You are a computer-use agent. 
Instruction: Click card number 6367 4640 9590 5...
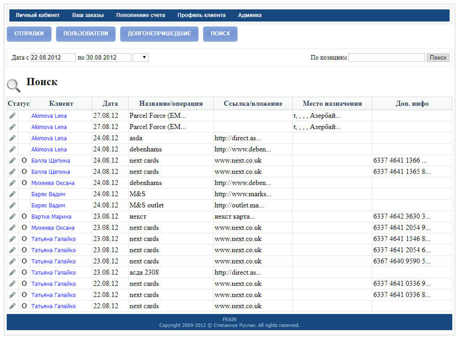click(402, 261)
